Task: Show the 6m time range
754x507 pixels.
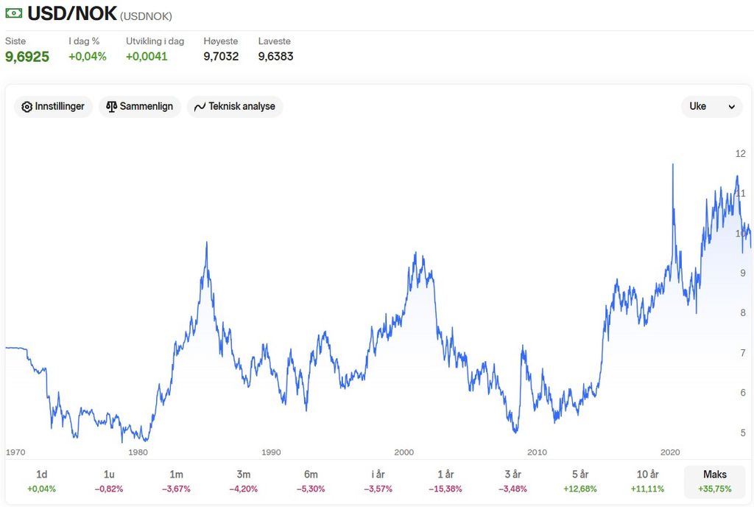Action: click(x=311, y=481)
